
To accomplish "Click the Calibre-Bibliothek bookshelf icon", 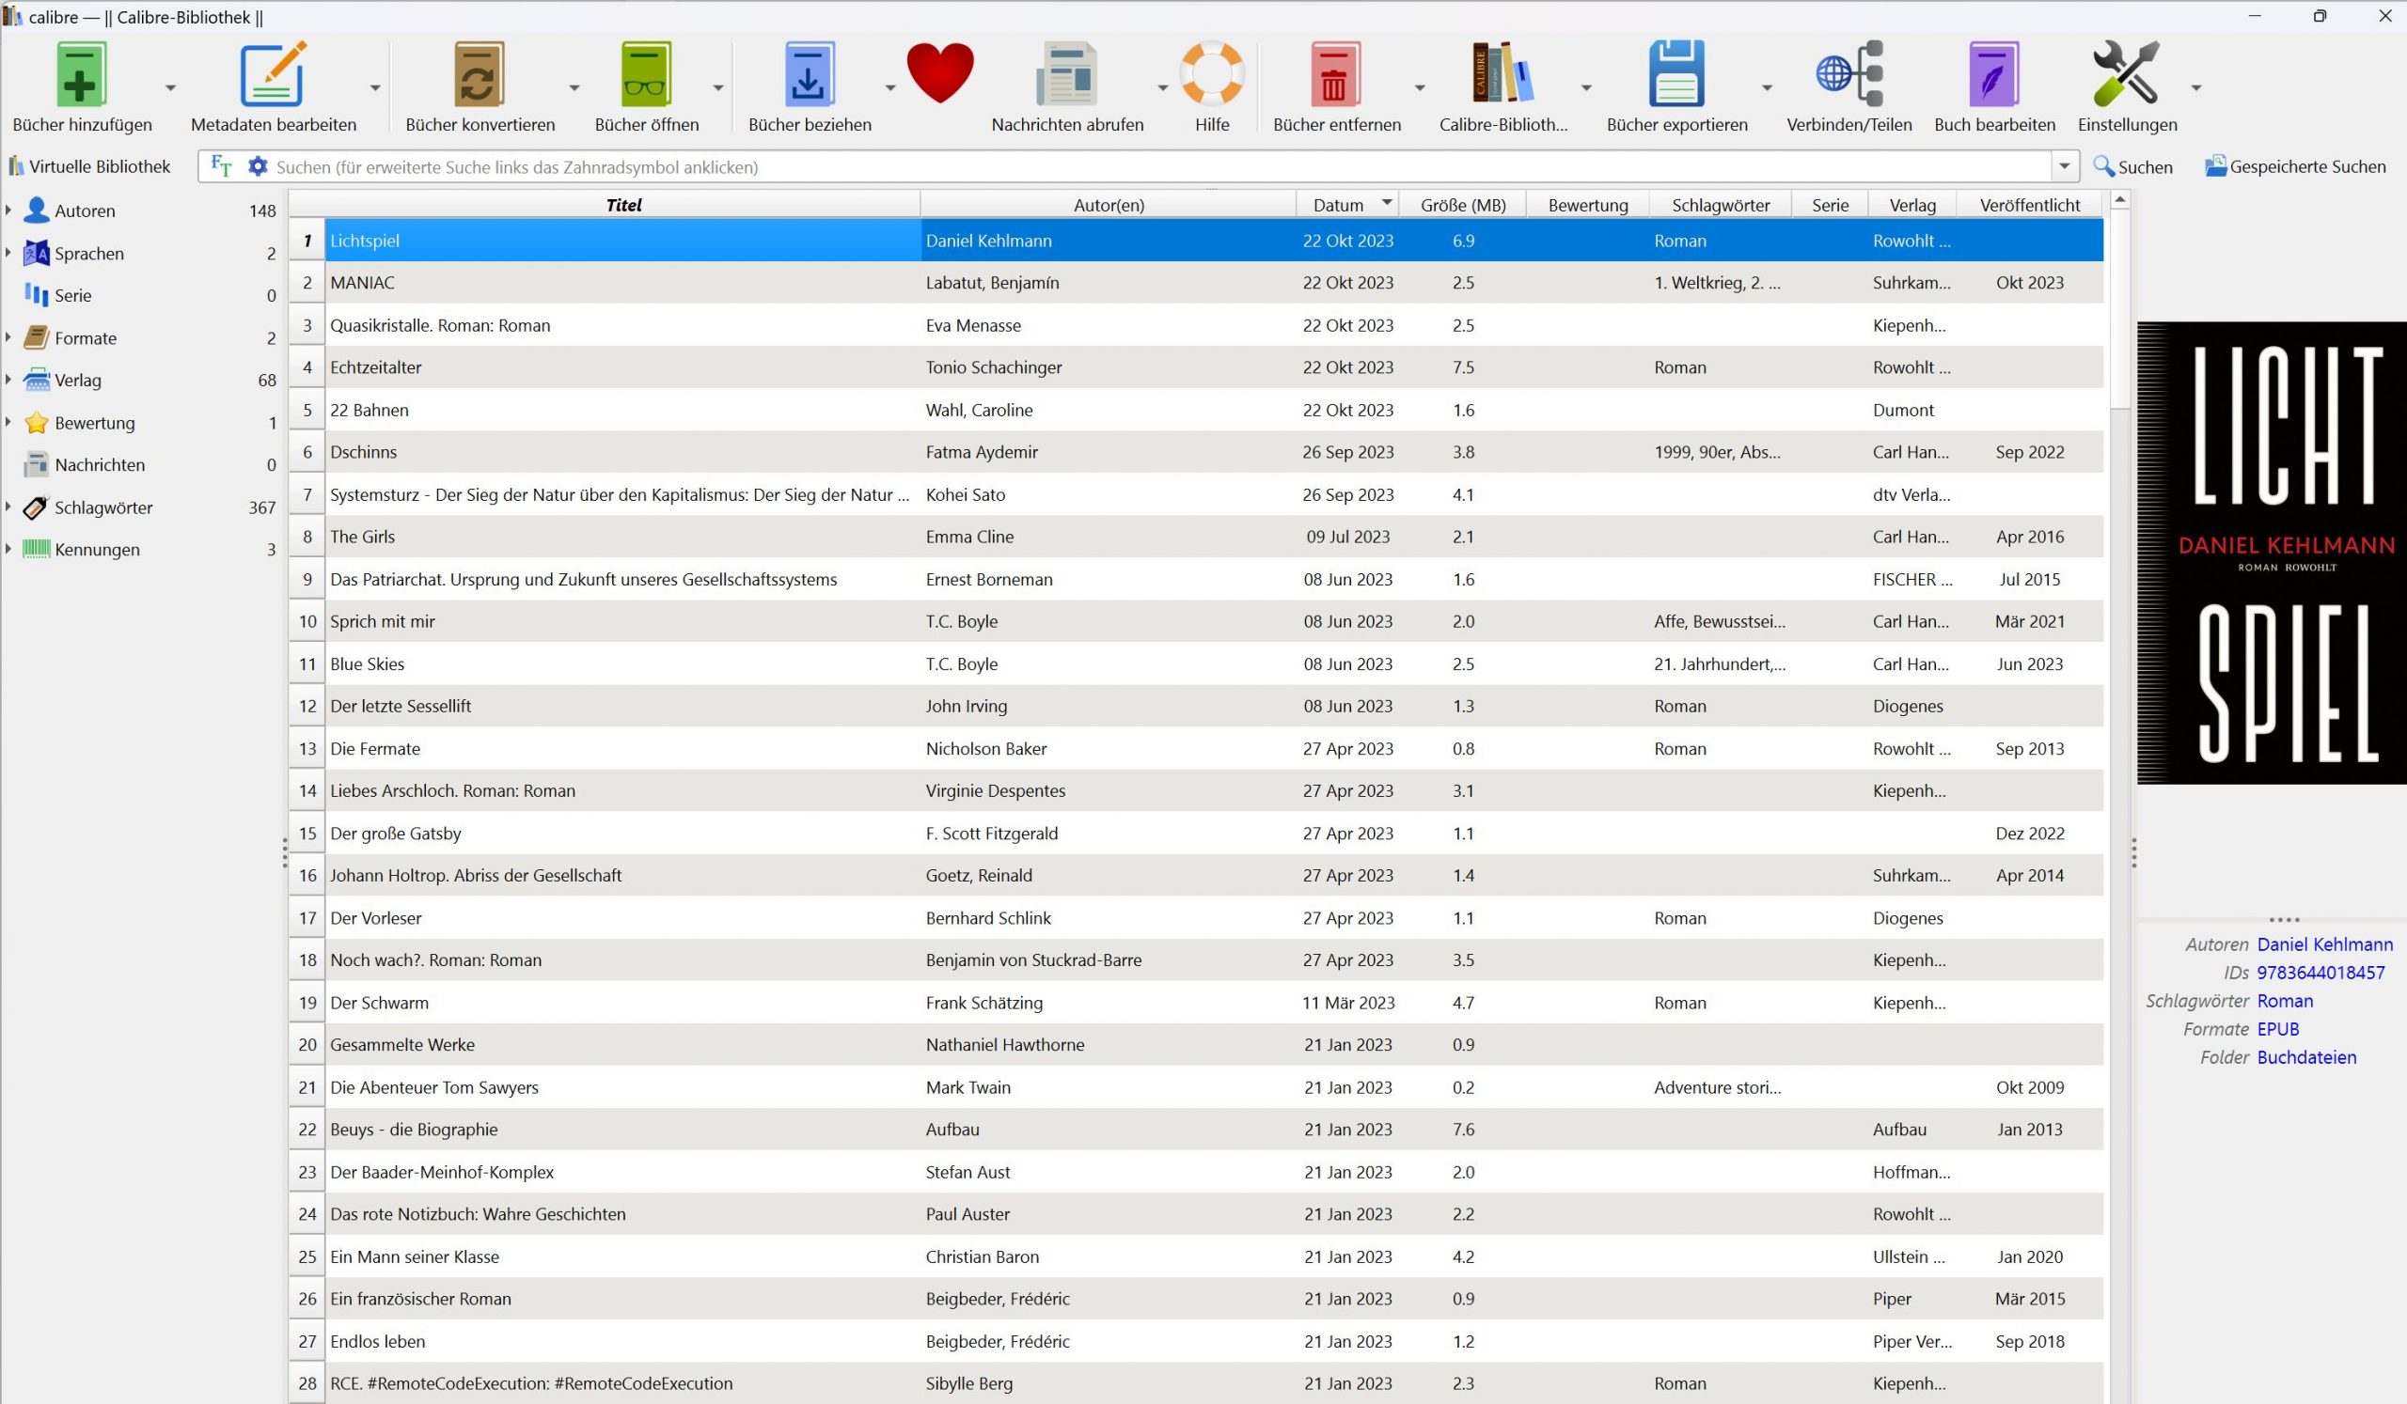I will [1502, 73].
